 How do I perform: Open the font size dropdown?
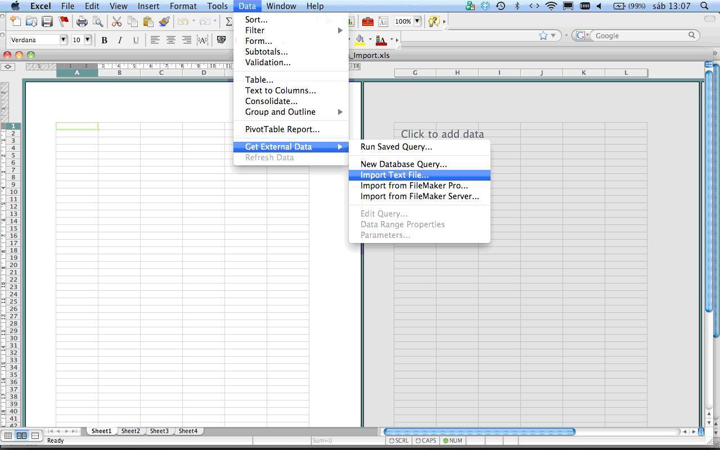pos(88,40)
